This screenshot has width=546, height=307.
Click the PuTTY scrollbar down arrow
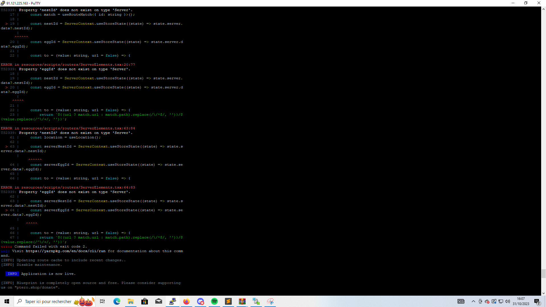point(543,293)
